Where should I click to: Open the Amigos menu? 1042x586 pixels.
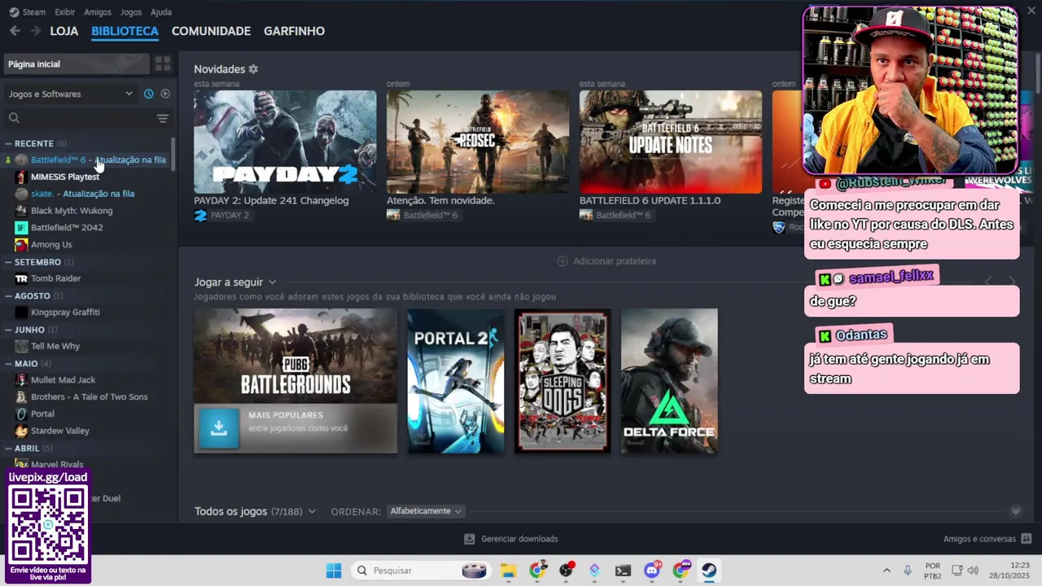point(98,12)
